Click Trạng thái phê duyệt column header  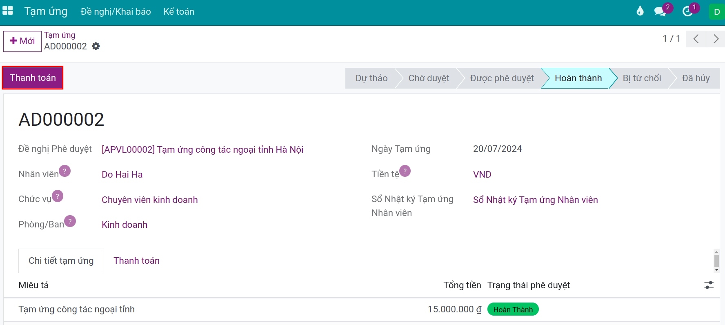click(x=529, y=285)
